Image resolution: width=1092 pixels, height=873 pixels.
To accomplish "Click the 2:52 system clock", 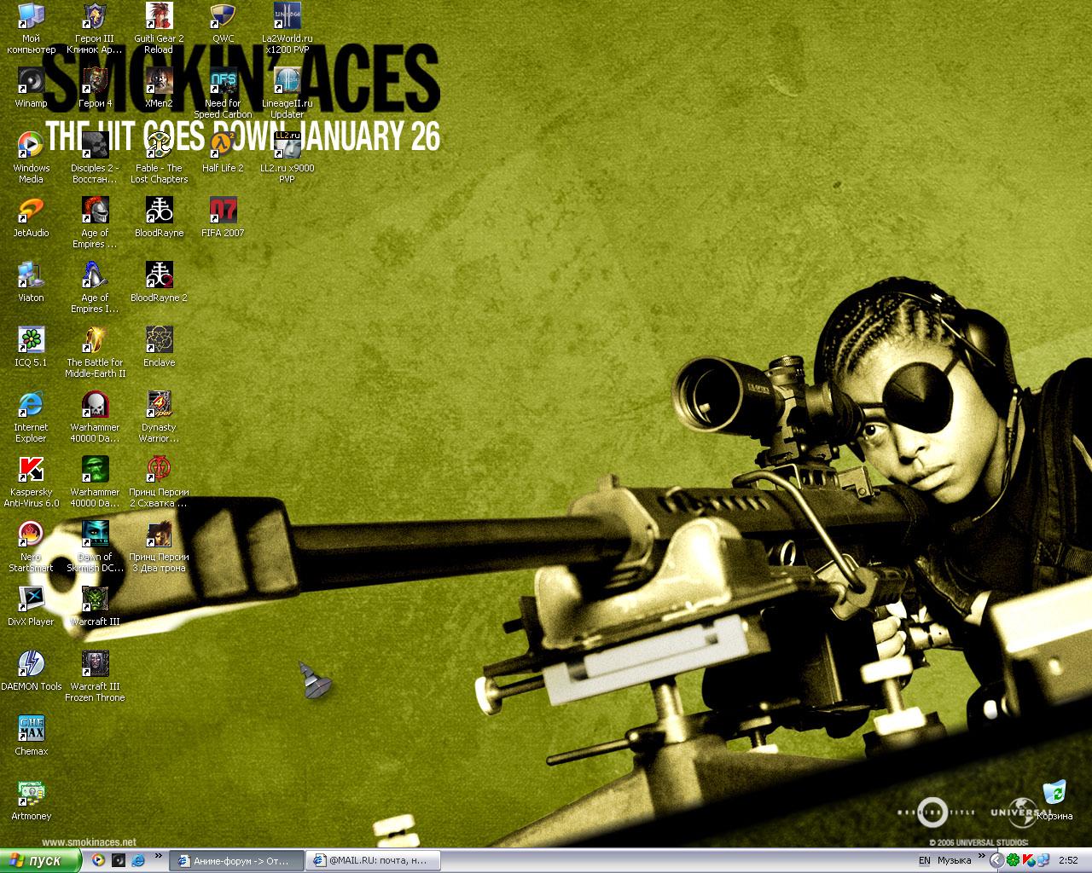I will click(x=1068, y=861).
